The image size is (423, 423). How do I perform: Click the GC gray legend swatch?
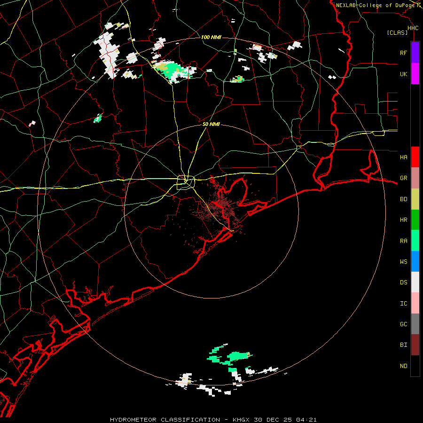[415, 324]
